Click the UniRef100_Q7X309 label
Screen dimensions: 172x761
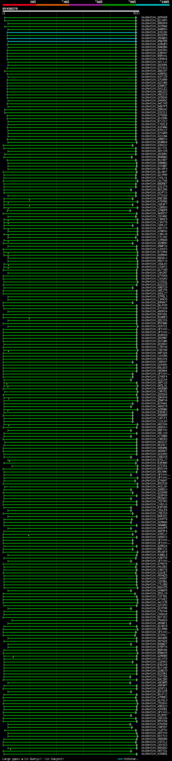pos(154,308)
